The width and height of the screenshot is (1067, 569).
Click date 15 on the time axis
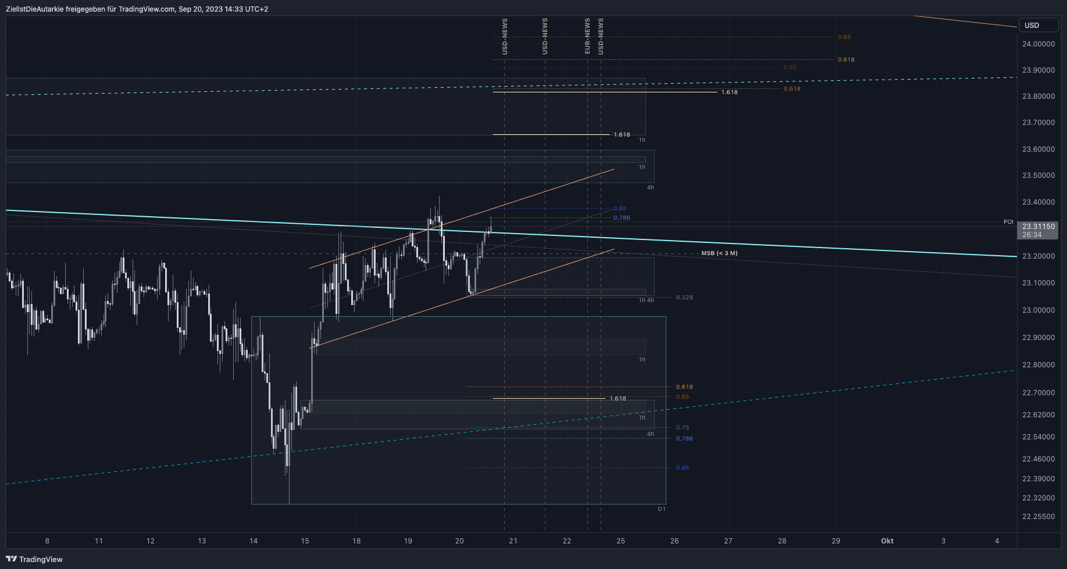(x=305, y=541)
